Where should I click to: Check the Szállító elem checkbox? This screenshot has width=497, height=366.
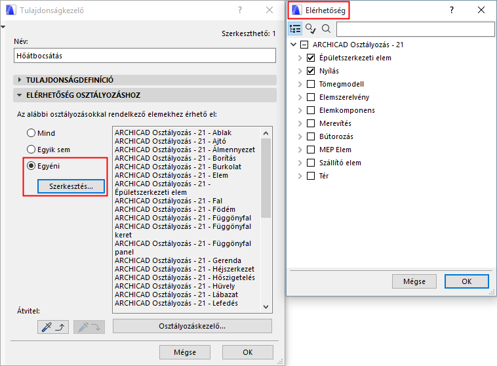311,163
